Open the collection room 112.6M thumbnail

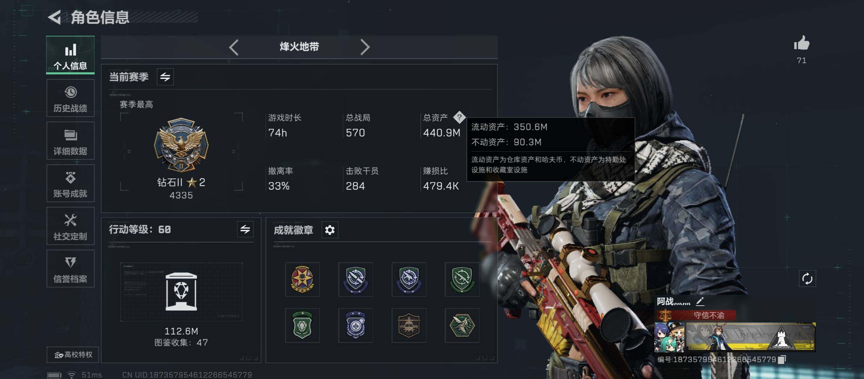coord(181,292)
